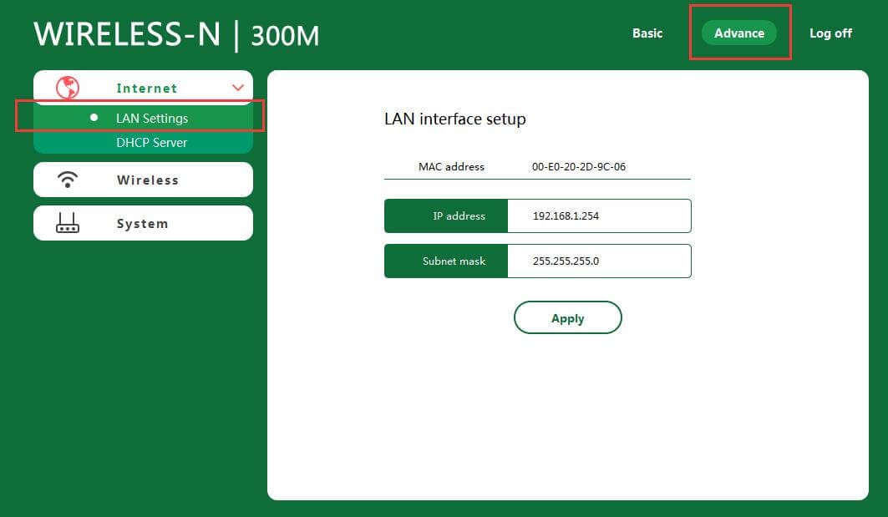Screen dimensions: 888x517
Task: Click the router icon next to System
Action: (x=67, y=223)
